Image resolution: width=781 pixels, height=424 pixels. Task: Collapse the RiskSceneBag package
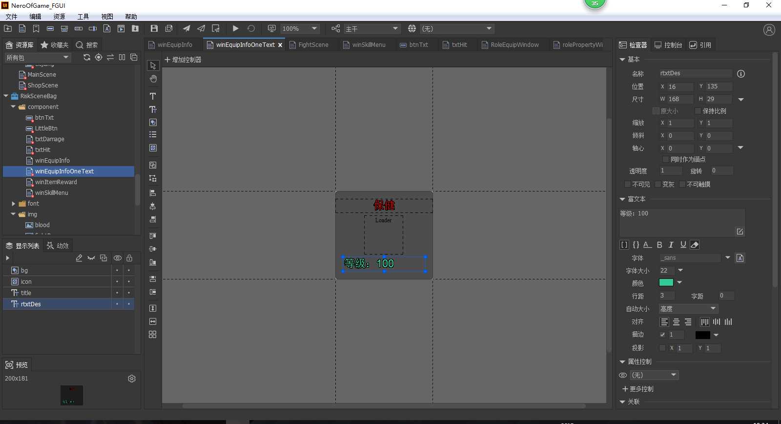(6, 96)
